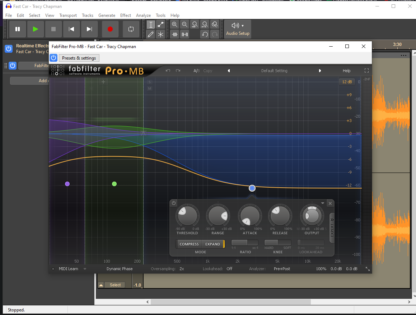
Task: Click the Zoom toggle icon
Action: pos(215,25)
